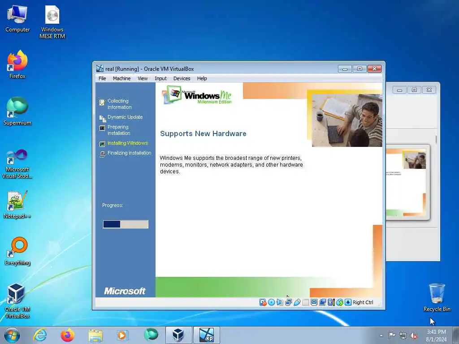Open the network icon in the system tray
Image resolution: width=459 pixels, height=344 pixels.
(403, 335)
